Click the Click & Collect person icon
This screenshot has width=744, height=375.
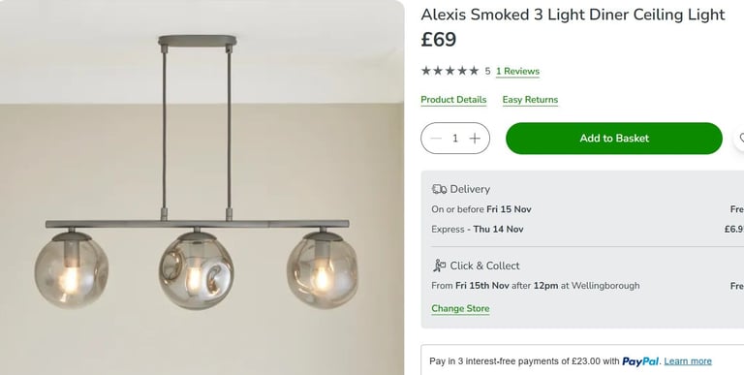440,266
